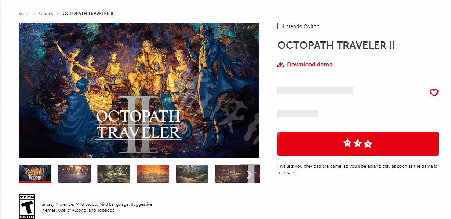Select the green forest scene thumbnail
The width and height of the screenshot is (451, 219).
(x=113, y=174)
